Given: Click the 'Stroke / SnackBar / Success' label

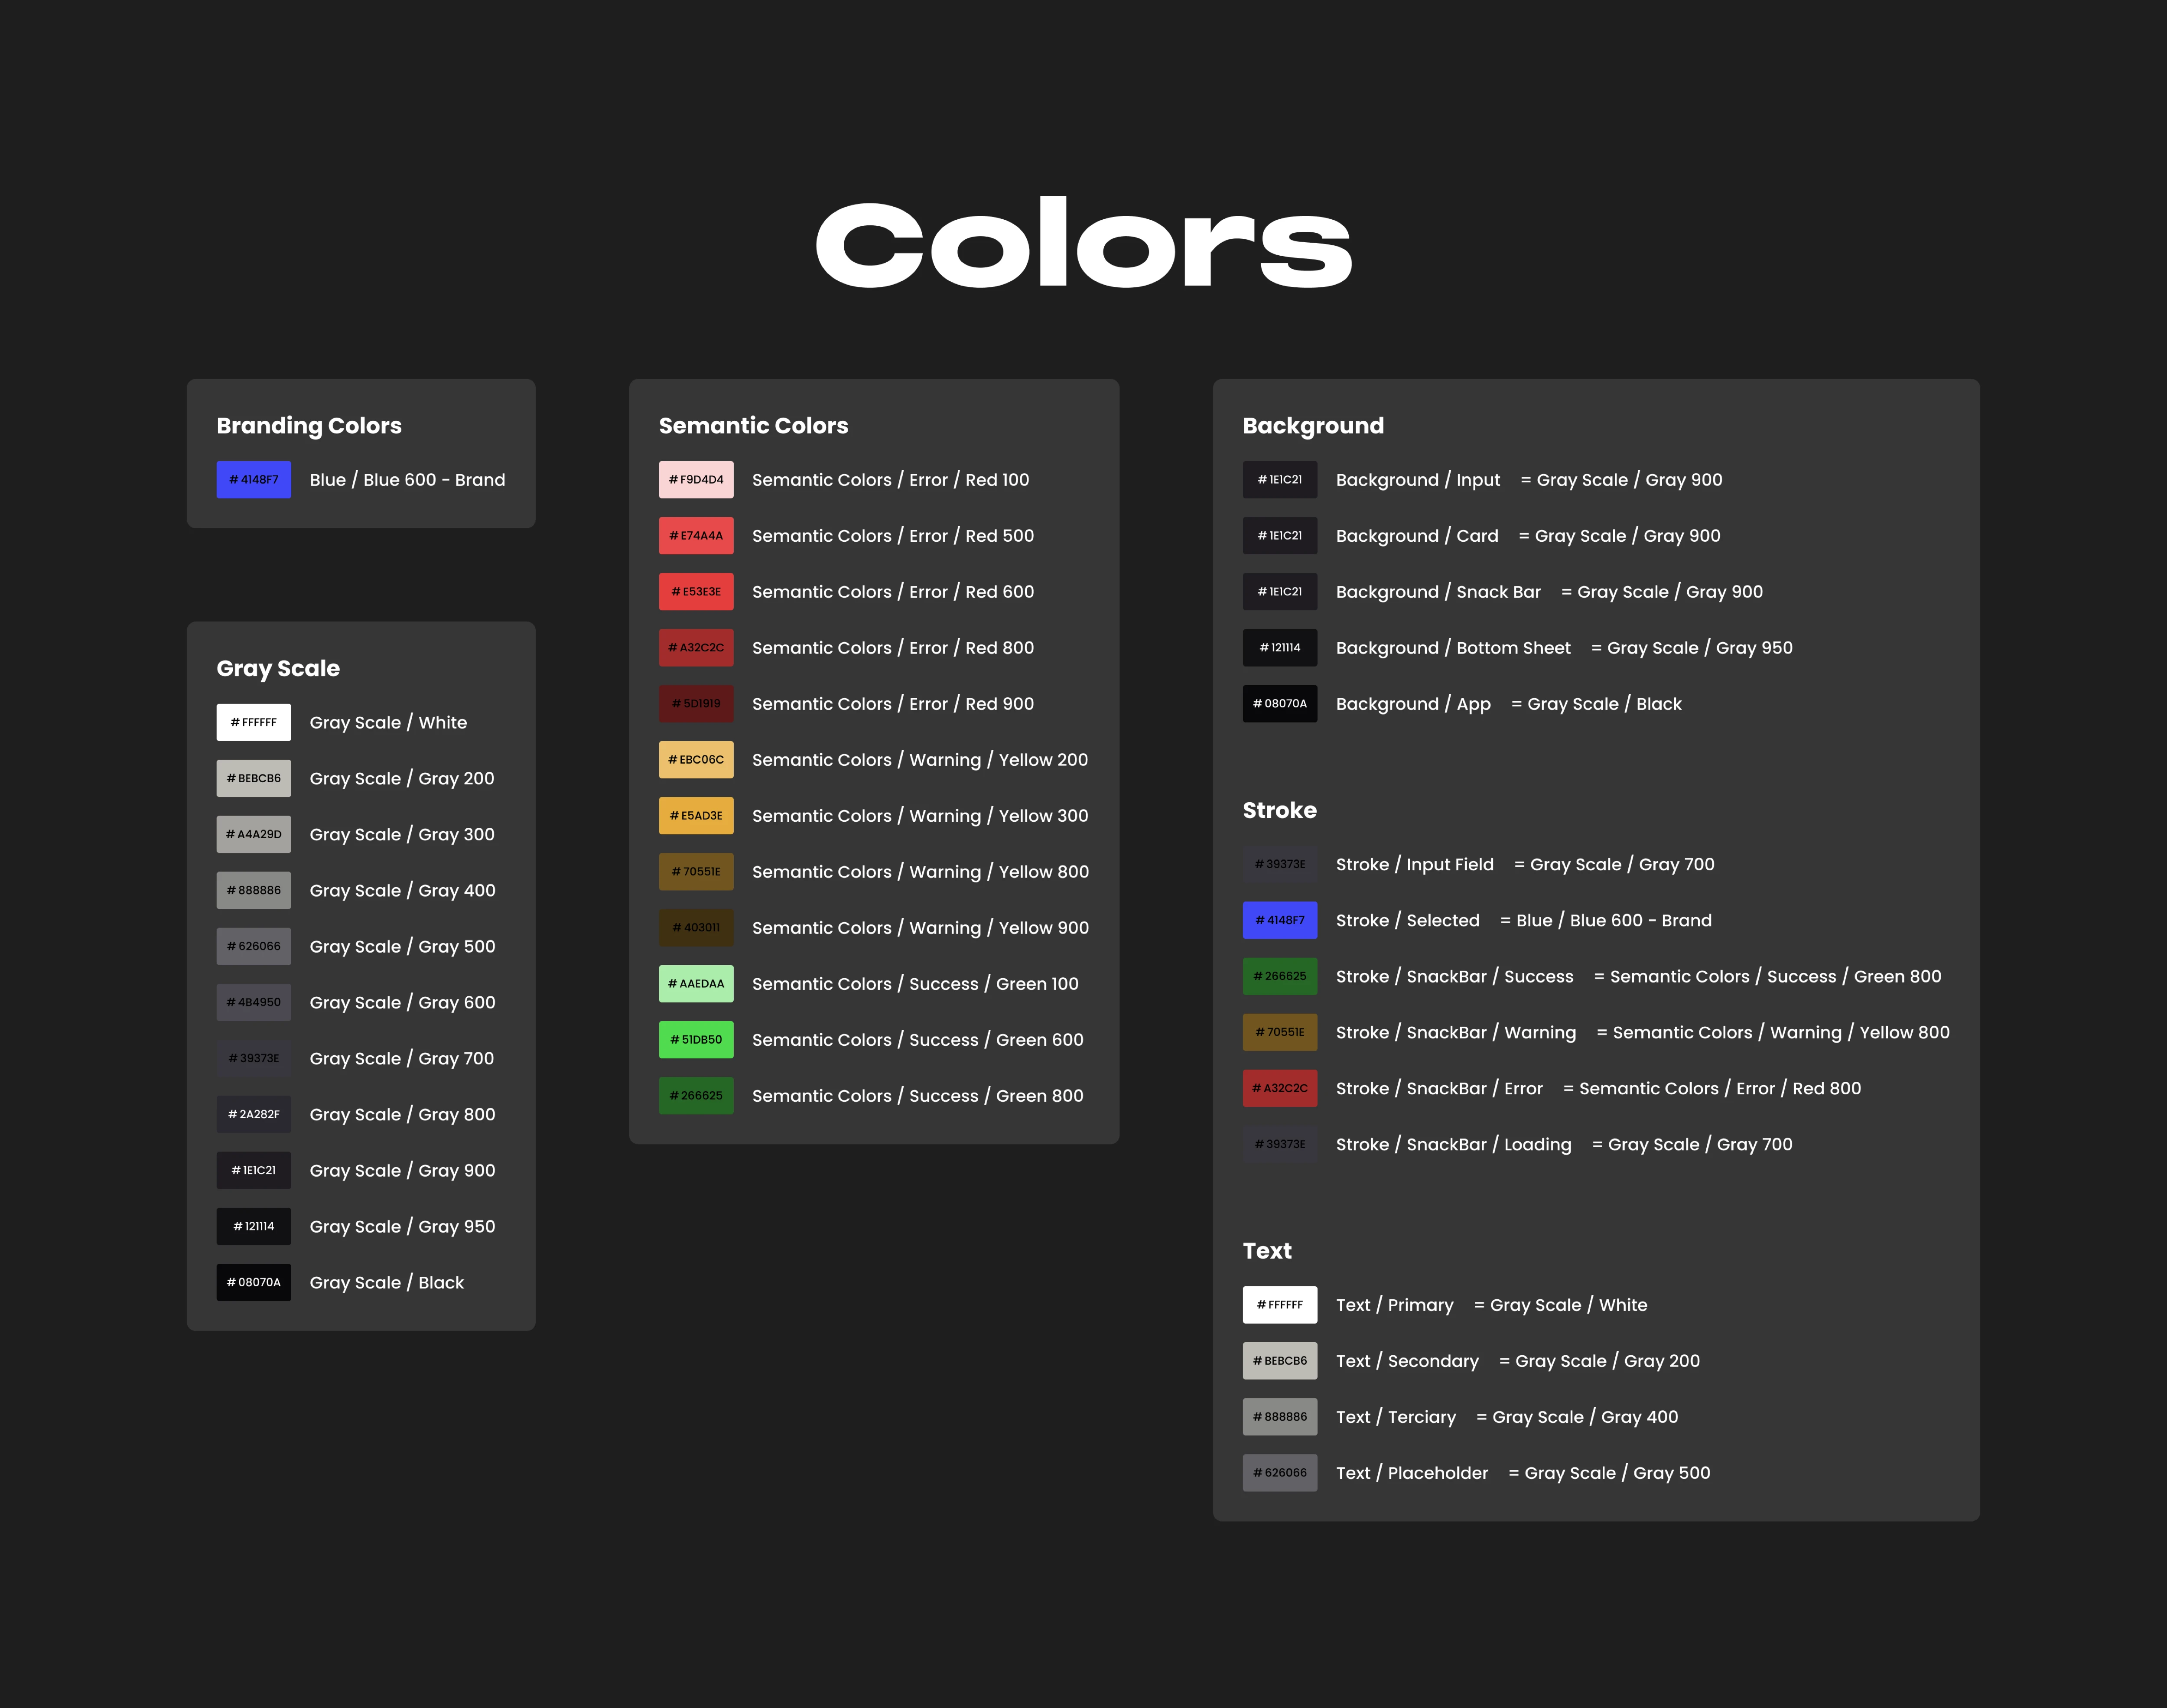Looking at the screenshot, I should [1454, 976].
